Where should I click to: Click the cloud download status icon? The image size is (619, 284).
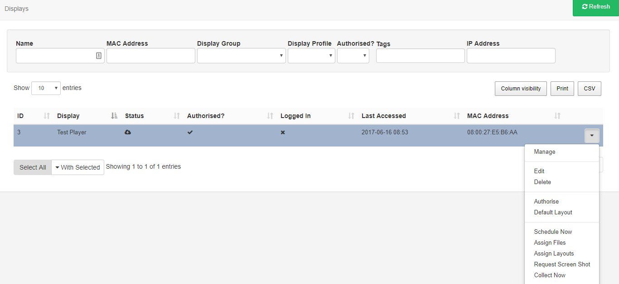tap(128, 133)
